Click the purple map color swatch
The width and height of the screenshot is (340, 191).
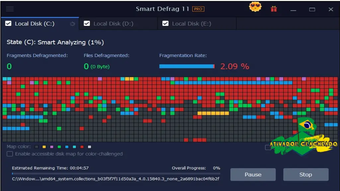51,147
